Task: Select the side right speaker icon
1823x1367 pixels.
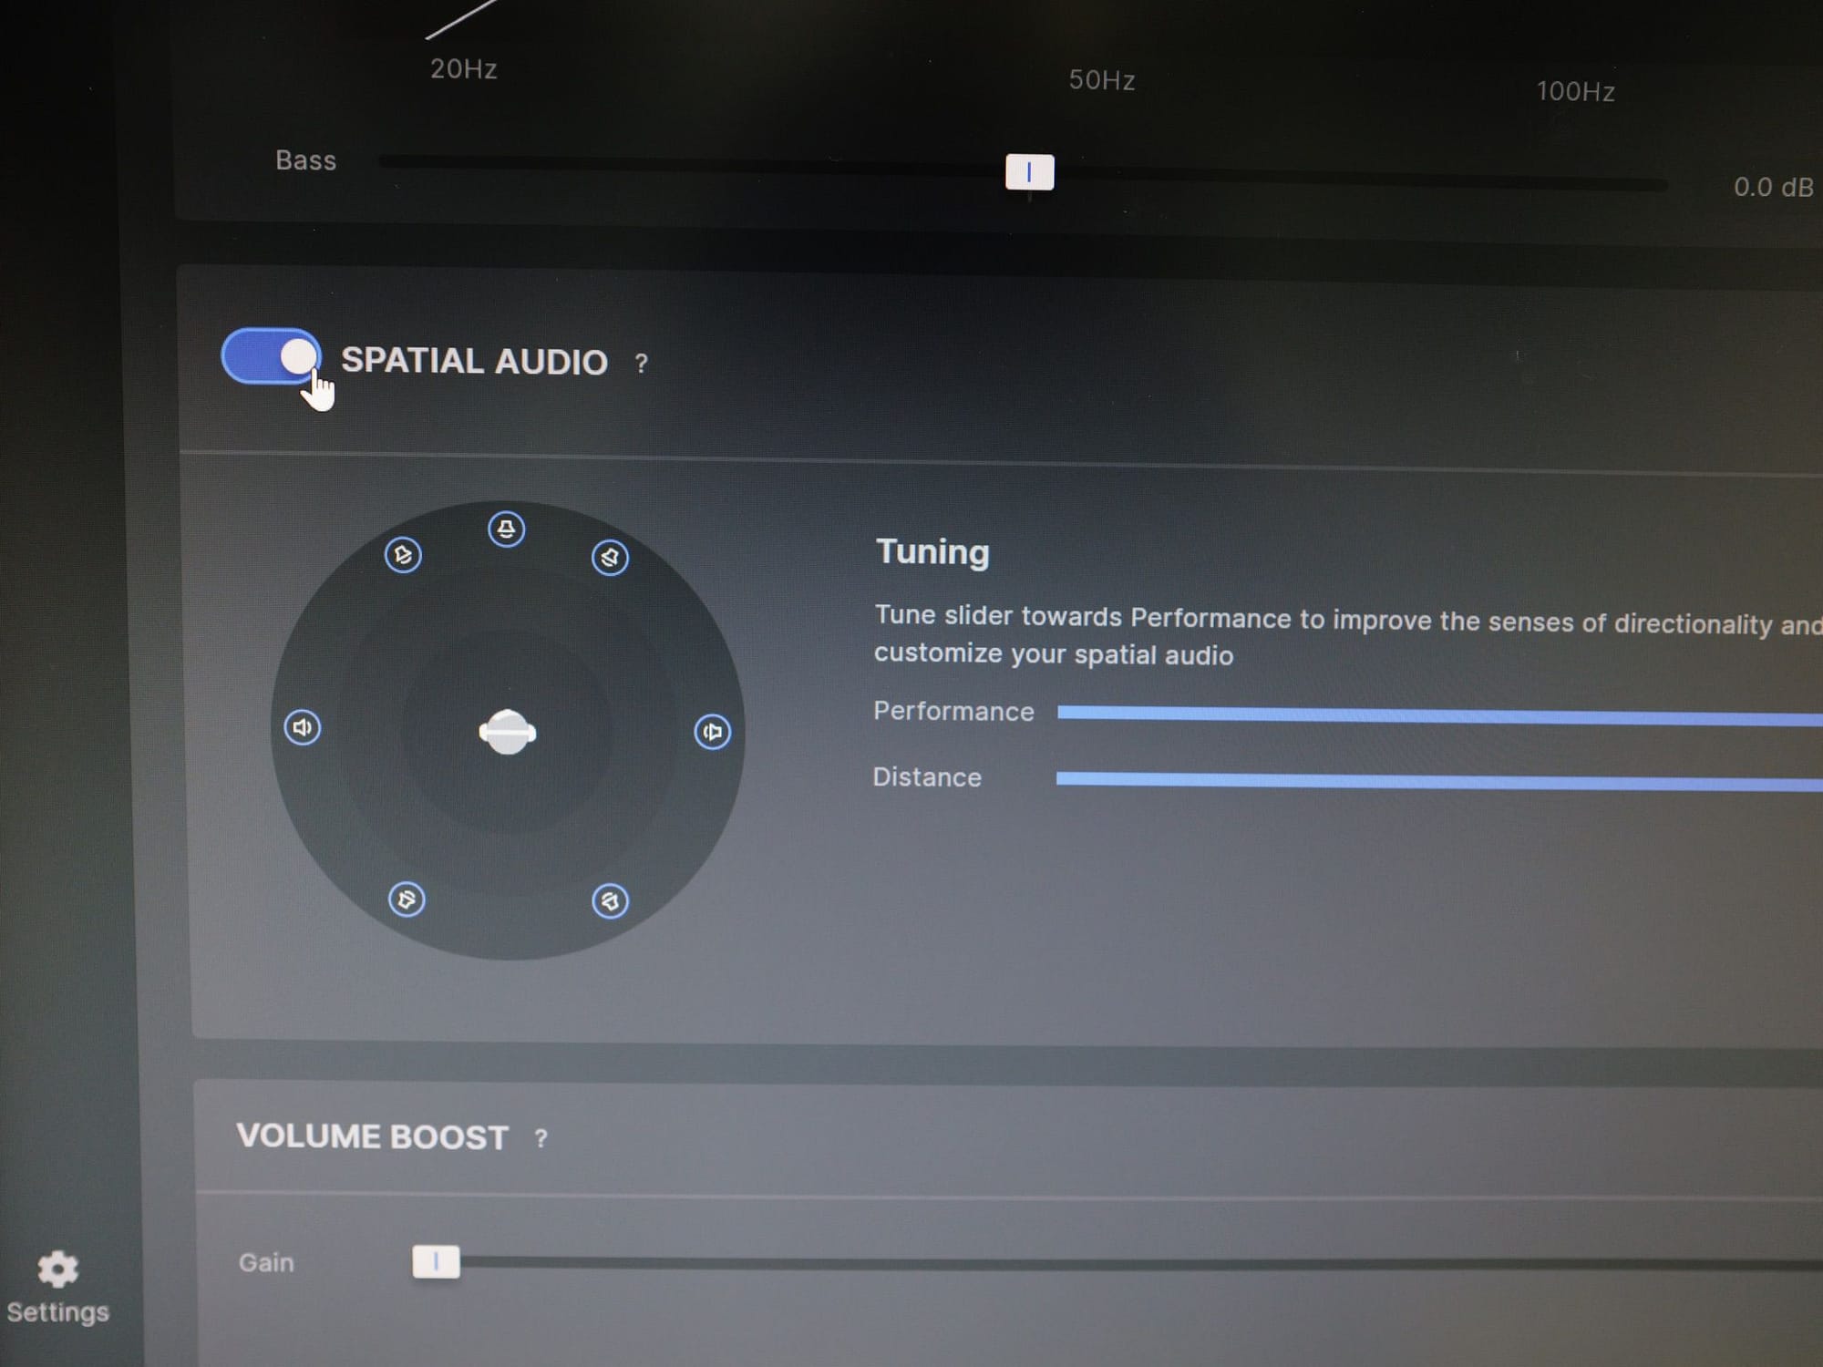Action: click(x=713, y=731)
